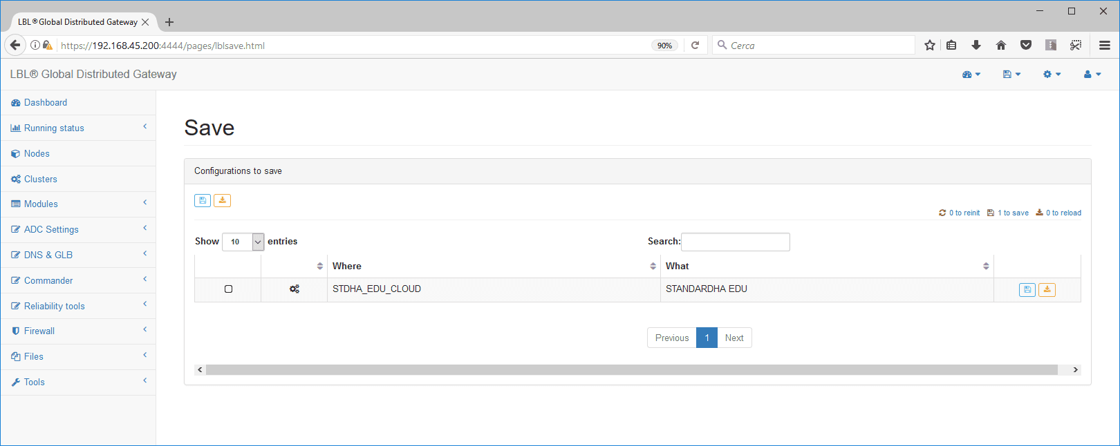Click the 1 to save indicator
This screenshot has height=446, width=1120.
pyautogui.click(x=1007, y=213)
